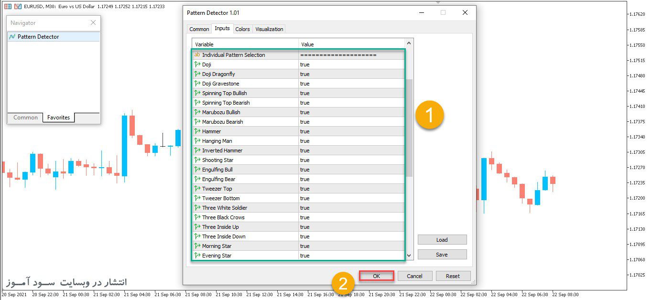Click the Hammer row input icon

pyautogui.click(x=197, y=131)
